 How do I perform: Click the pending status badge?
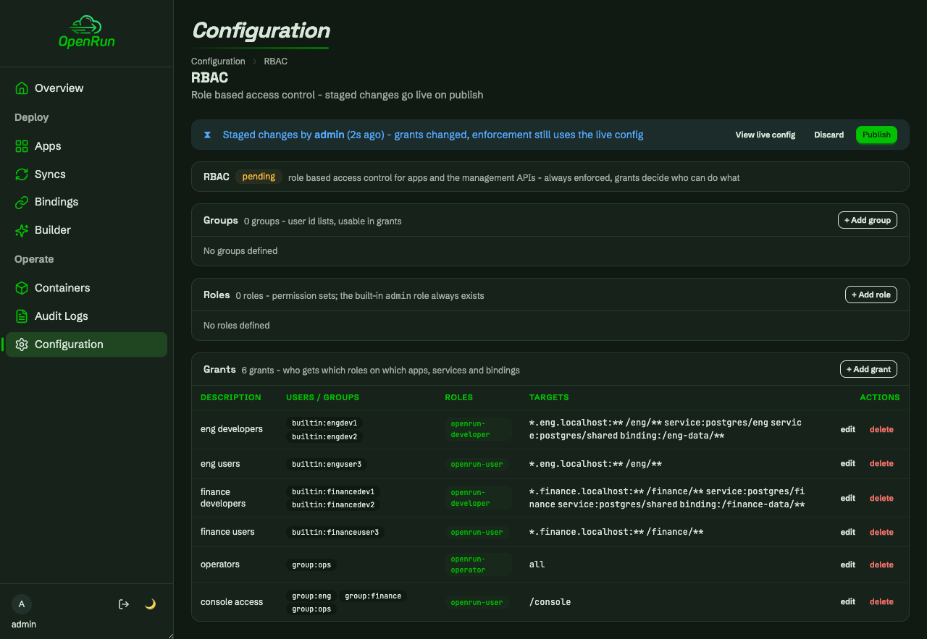[x=259, y=177]
